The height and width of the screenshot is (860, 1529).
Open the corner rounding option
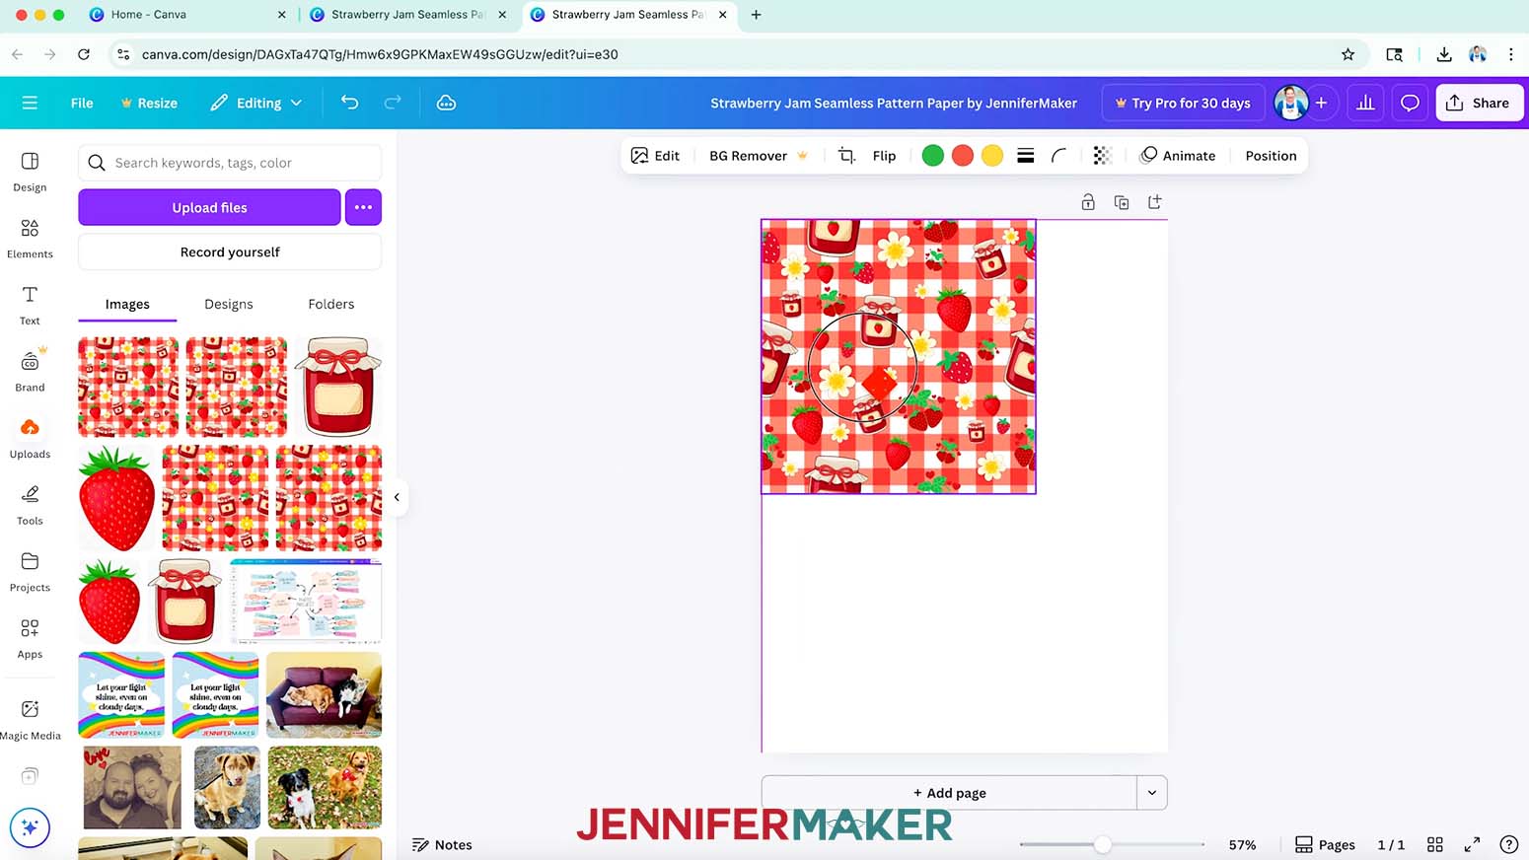(x=1058, y=156)
